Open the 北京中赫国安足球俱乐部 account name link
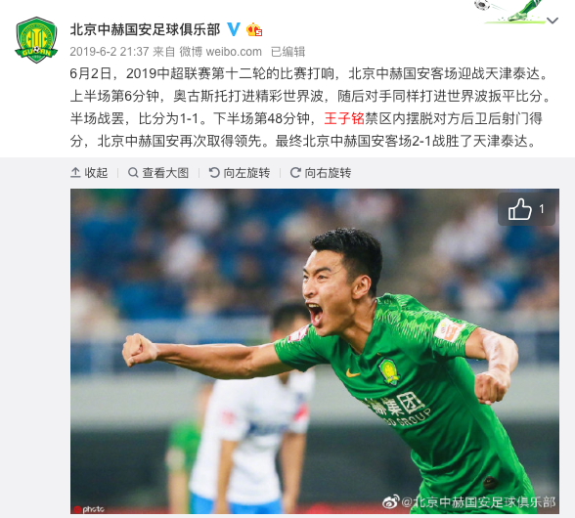The image size is (575, 518). (145, 29)
